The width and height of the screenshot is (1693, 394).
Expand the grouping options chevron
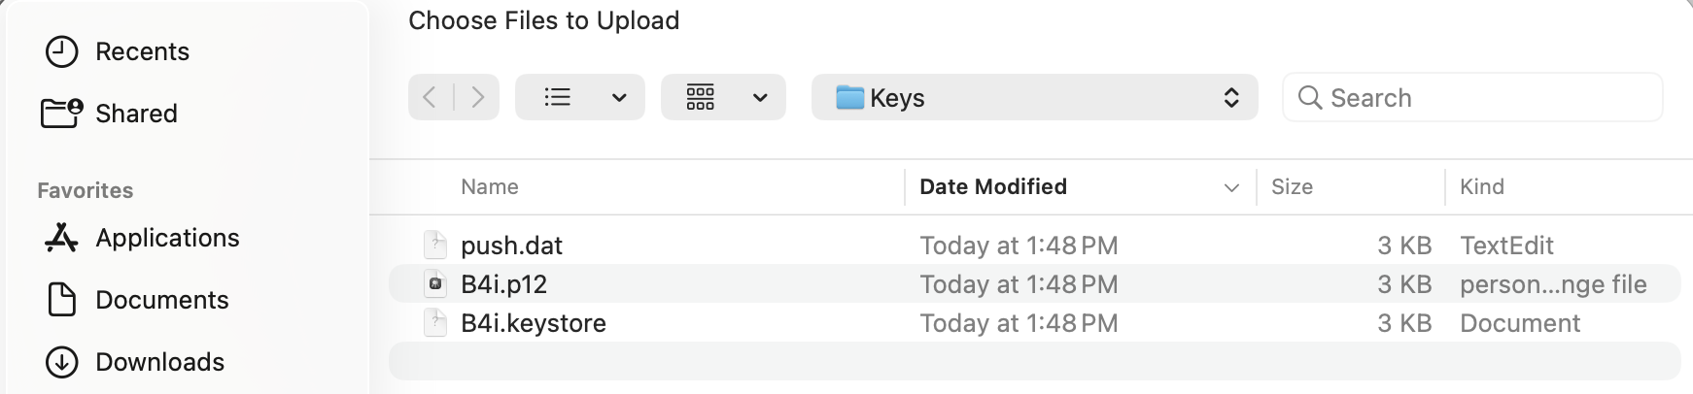(760, 97)
